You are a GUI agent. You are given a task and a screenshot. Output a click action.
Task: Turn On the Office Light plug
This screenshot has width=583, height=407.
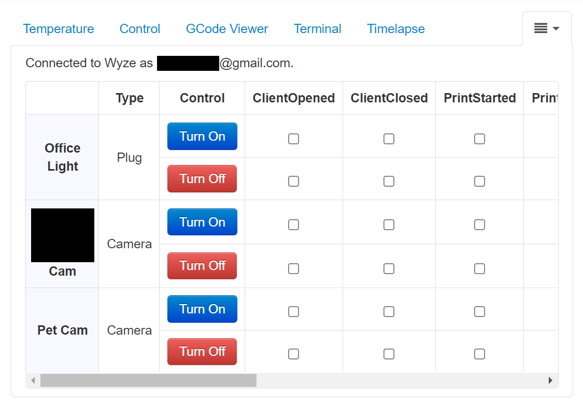[x=202, y=136]
